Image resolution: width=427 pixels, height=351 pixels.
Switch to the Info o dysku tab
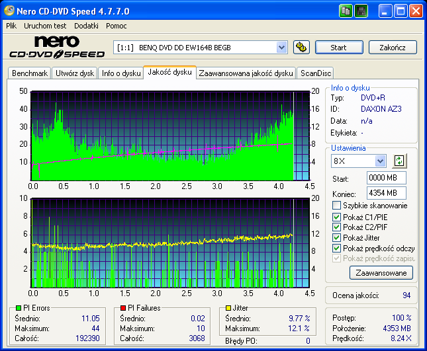click(x=121, y=73)
